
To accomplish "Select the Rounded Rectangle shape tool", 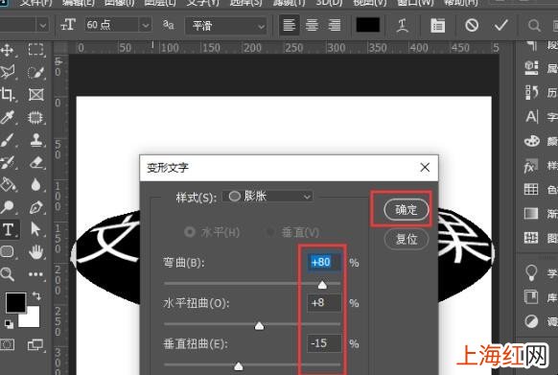I will (x=7, y=252).
